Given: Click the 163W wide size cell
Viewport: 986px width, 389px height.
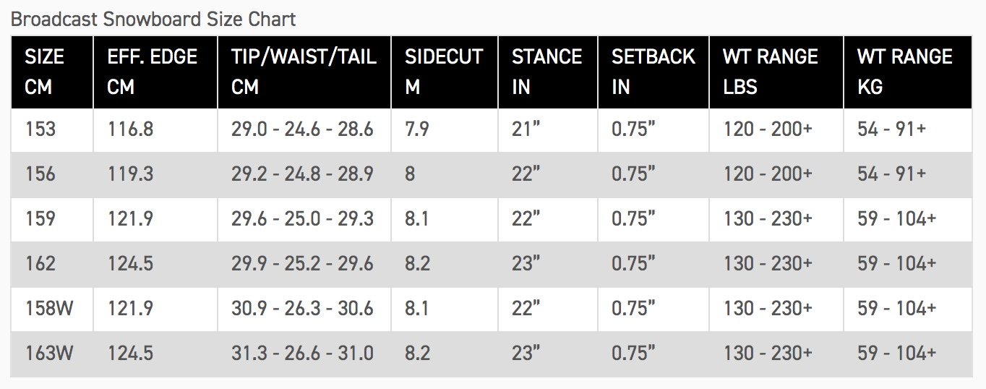Looking at the screenshot, I should point(49,354).
